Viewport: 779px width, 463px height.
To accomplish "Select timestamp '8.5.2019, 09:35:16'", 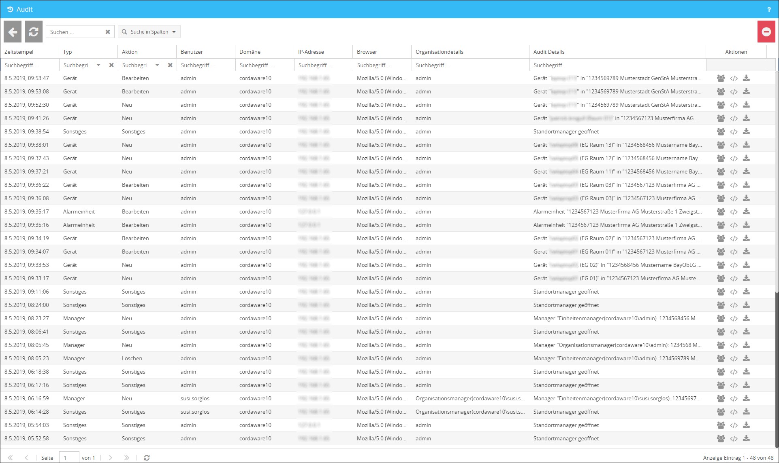I will point(27,225).
